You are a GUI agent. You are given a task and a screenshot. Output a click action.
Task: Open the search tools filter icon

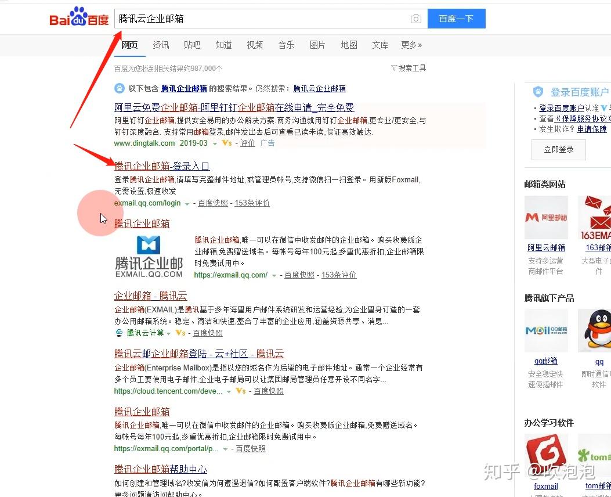(x=393, y=68)
